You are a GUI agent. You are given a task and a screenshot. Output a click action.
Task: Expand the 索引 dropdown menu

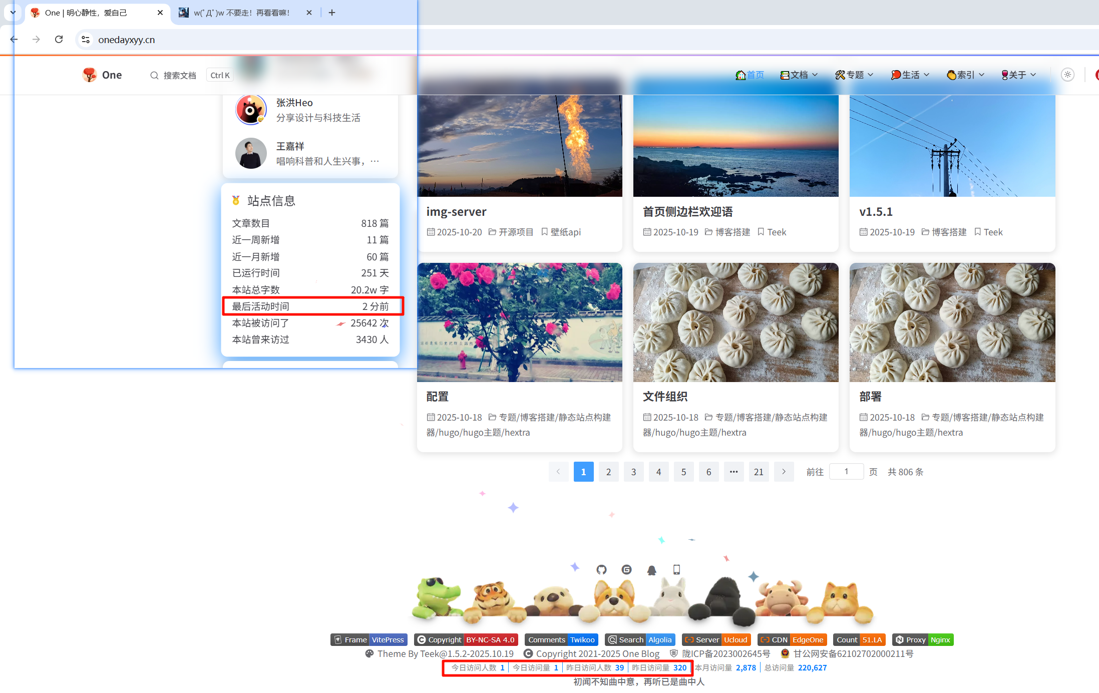[x=966, y=75]
